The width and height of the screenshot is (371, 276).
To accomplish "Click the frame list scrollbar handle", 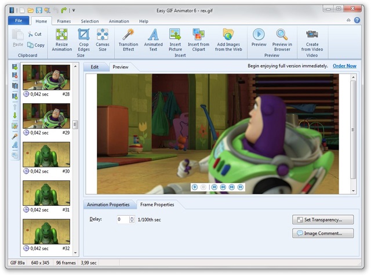I will coord(75,124).
